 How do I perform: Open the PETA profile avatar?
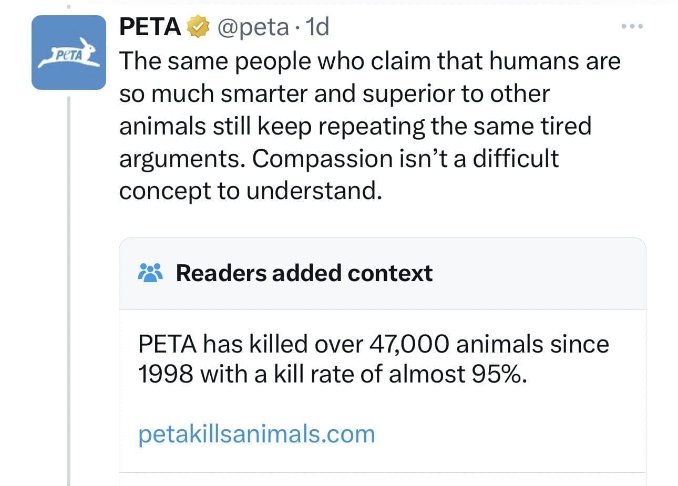click(68, 53)
